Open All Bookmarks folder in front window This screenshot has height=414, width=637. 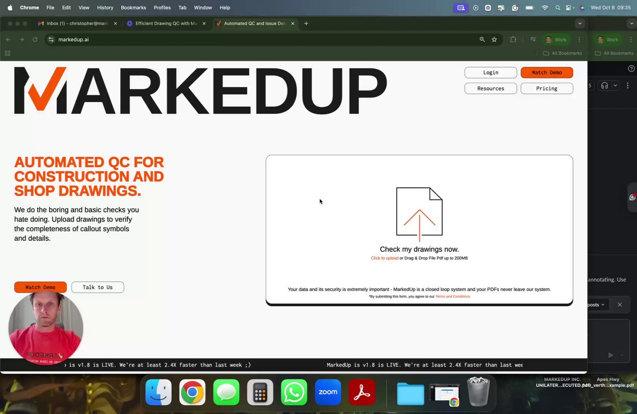coord(562,53)
